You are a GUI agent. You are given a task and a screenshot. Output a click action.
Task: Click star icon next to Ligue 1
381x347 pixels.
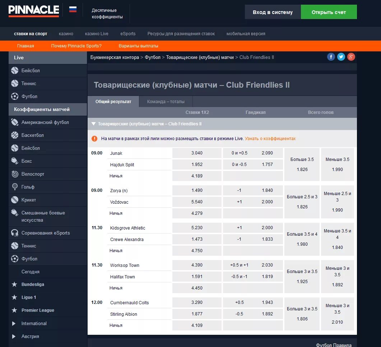[14, 297]
